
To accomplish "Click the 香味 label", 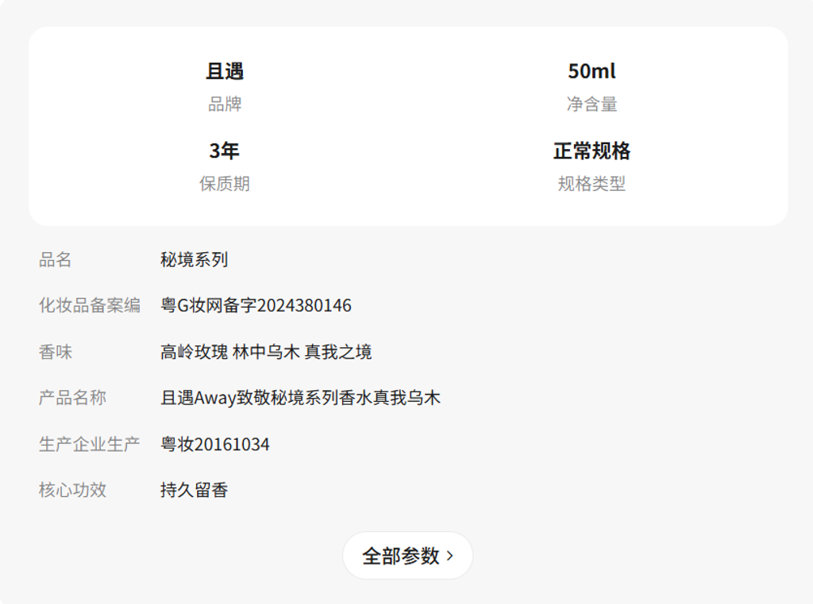I will [x=56, y=351].
